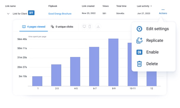This screenshot has height=108, width=180.
Task: Click the Edit settings gear icon
Action: (x=139, y=29)
